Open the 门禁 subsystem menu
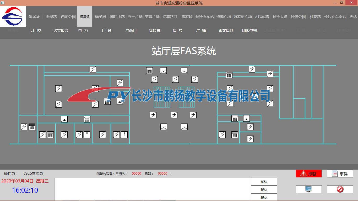This screenshot has width=358, height=201. tap(107, 30)
